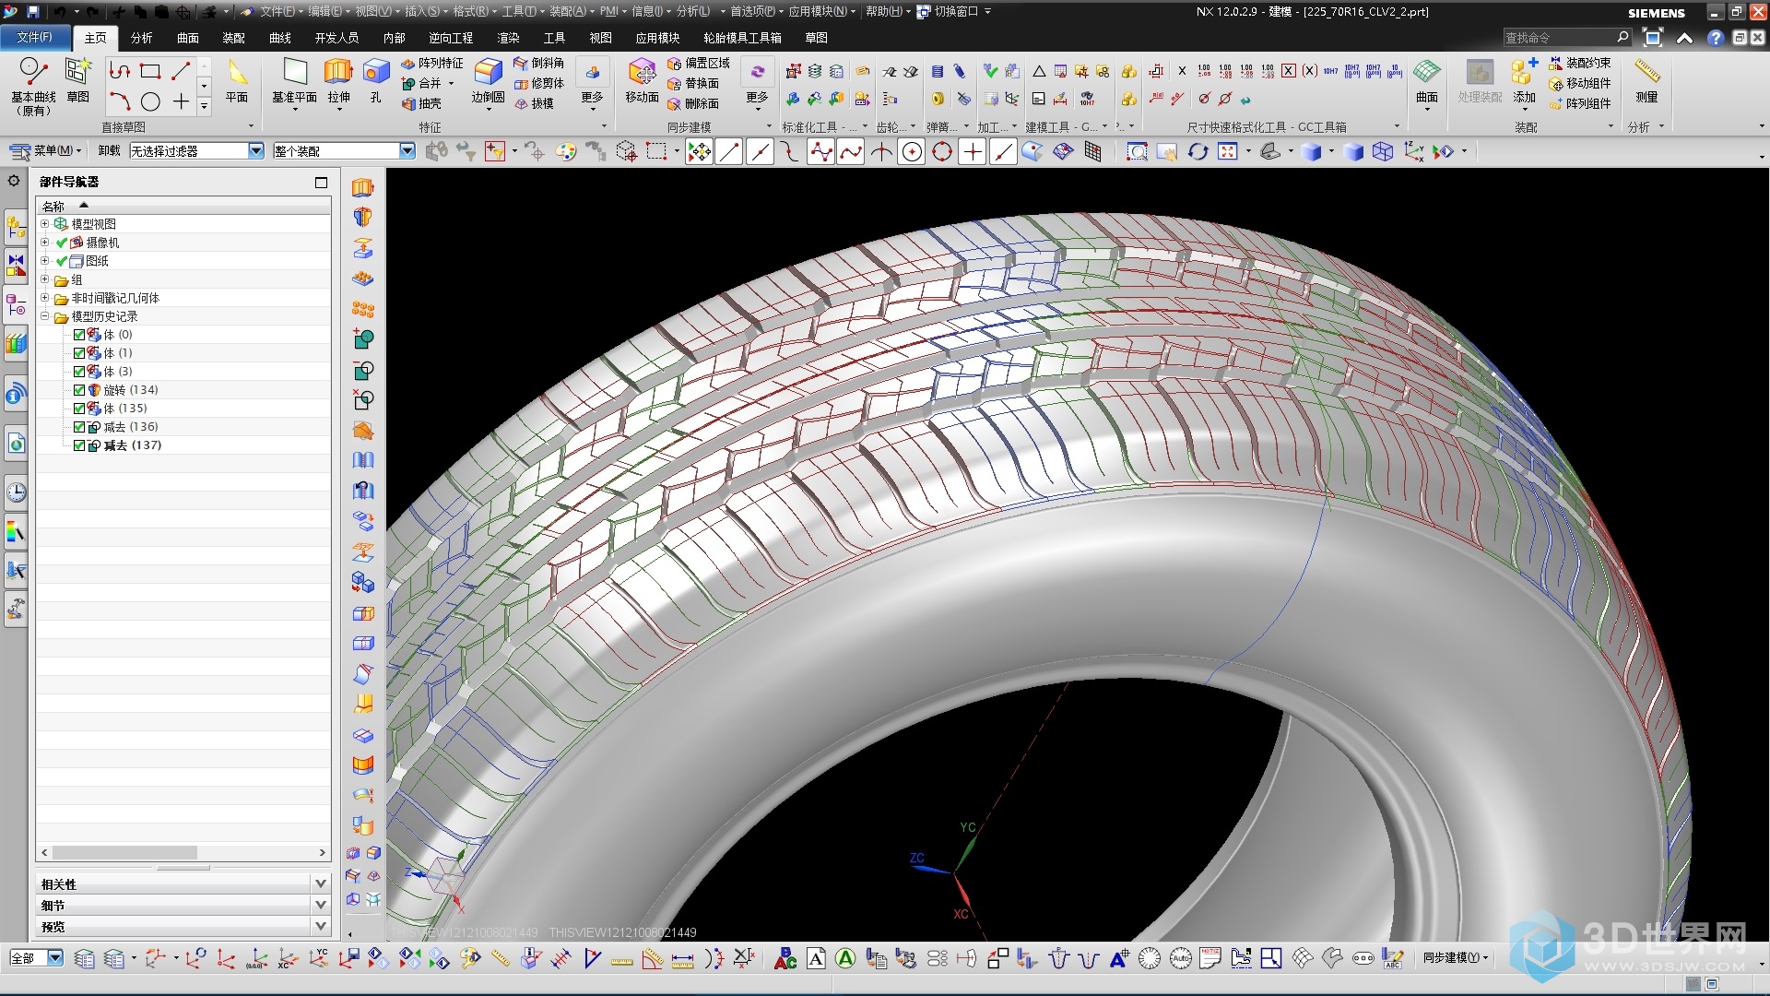
Task: Open the 全部 dropdown in bottom toolbar
Action: pos(55,958)
